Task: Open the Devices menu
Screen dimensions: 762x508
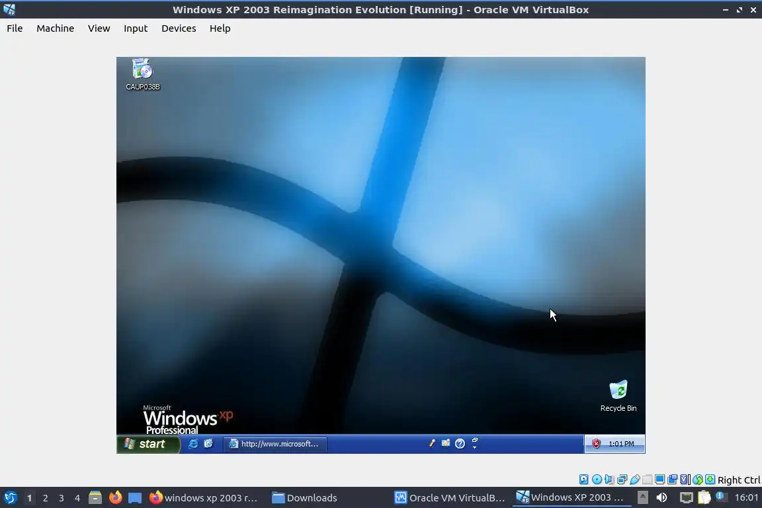Action: [179, 28]
